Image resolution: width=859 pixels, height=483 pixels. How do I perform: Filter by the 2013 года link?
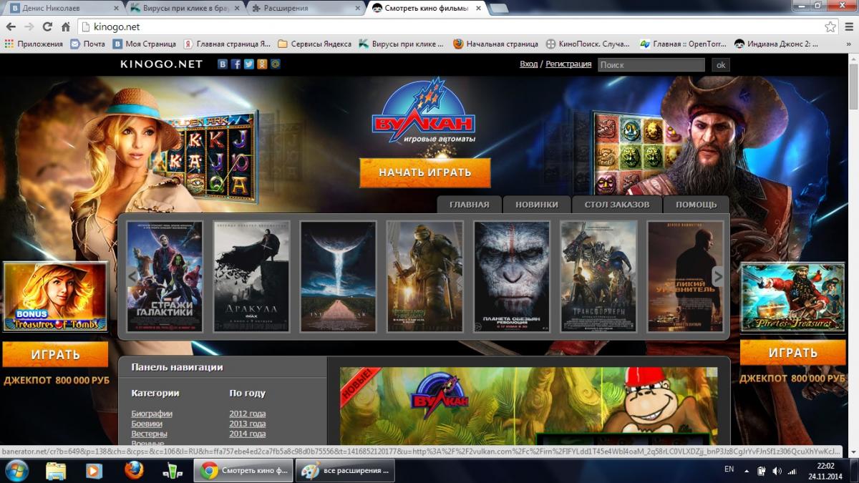(248, 424)
